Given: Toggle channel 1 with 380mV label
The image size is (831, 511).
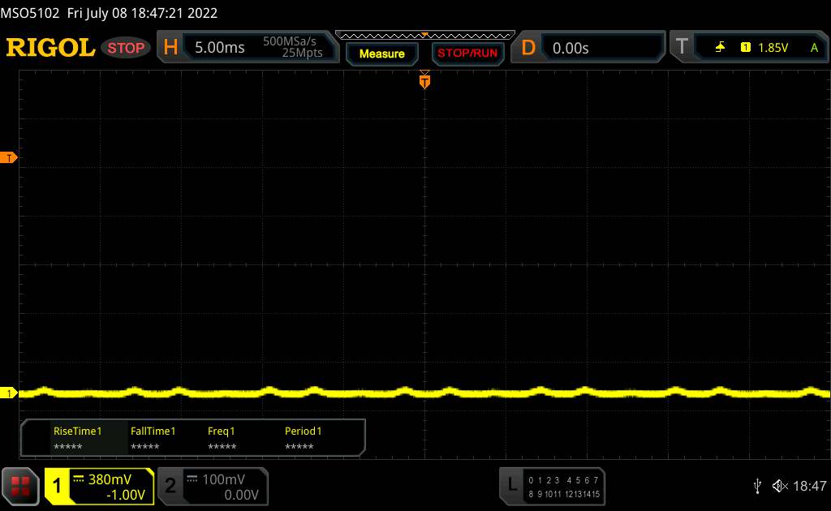Looking at the screenshot, I should click(x=99, y=487).
